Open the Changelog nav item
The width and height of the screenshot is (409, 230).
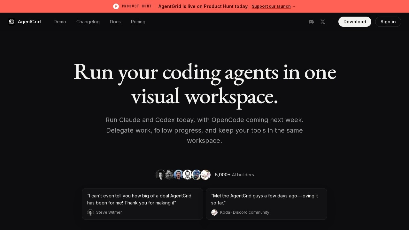pyautogui.click(x=88, y=22)
